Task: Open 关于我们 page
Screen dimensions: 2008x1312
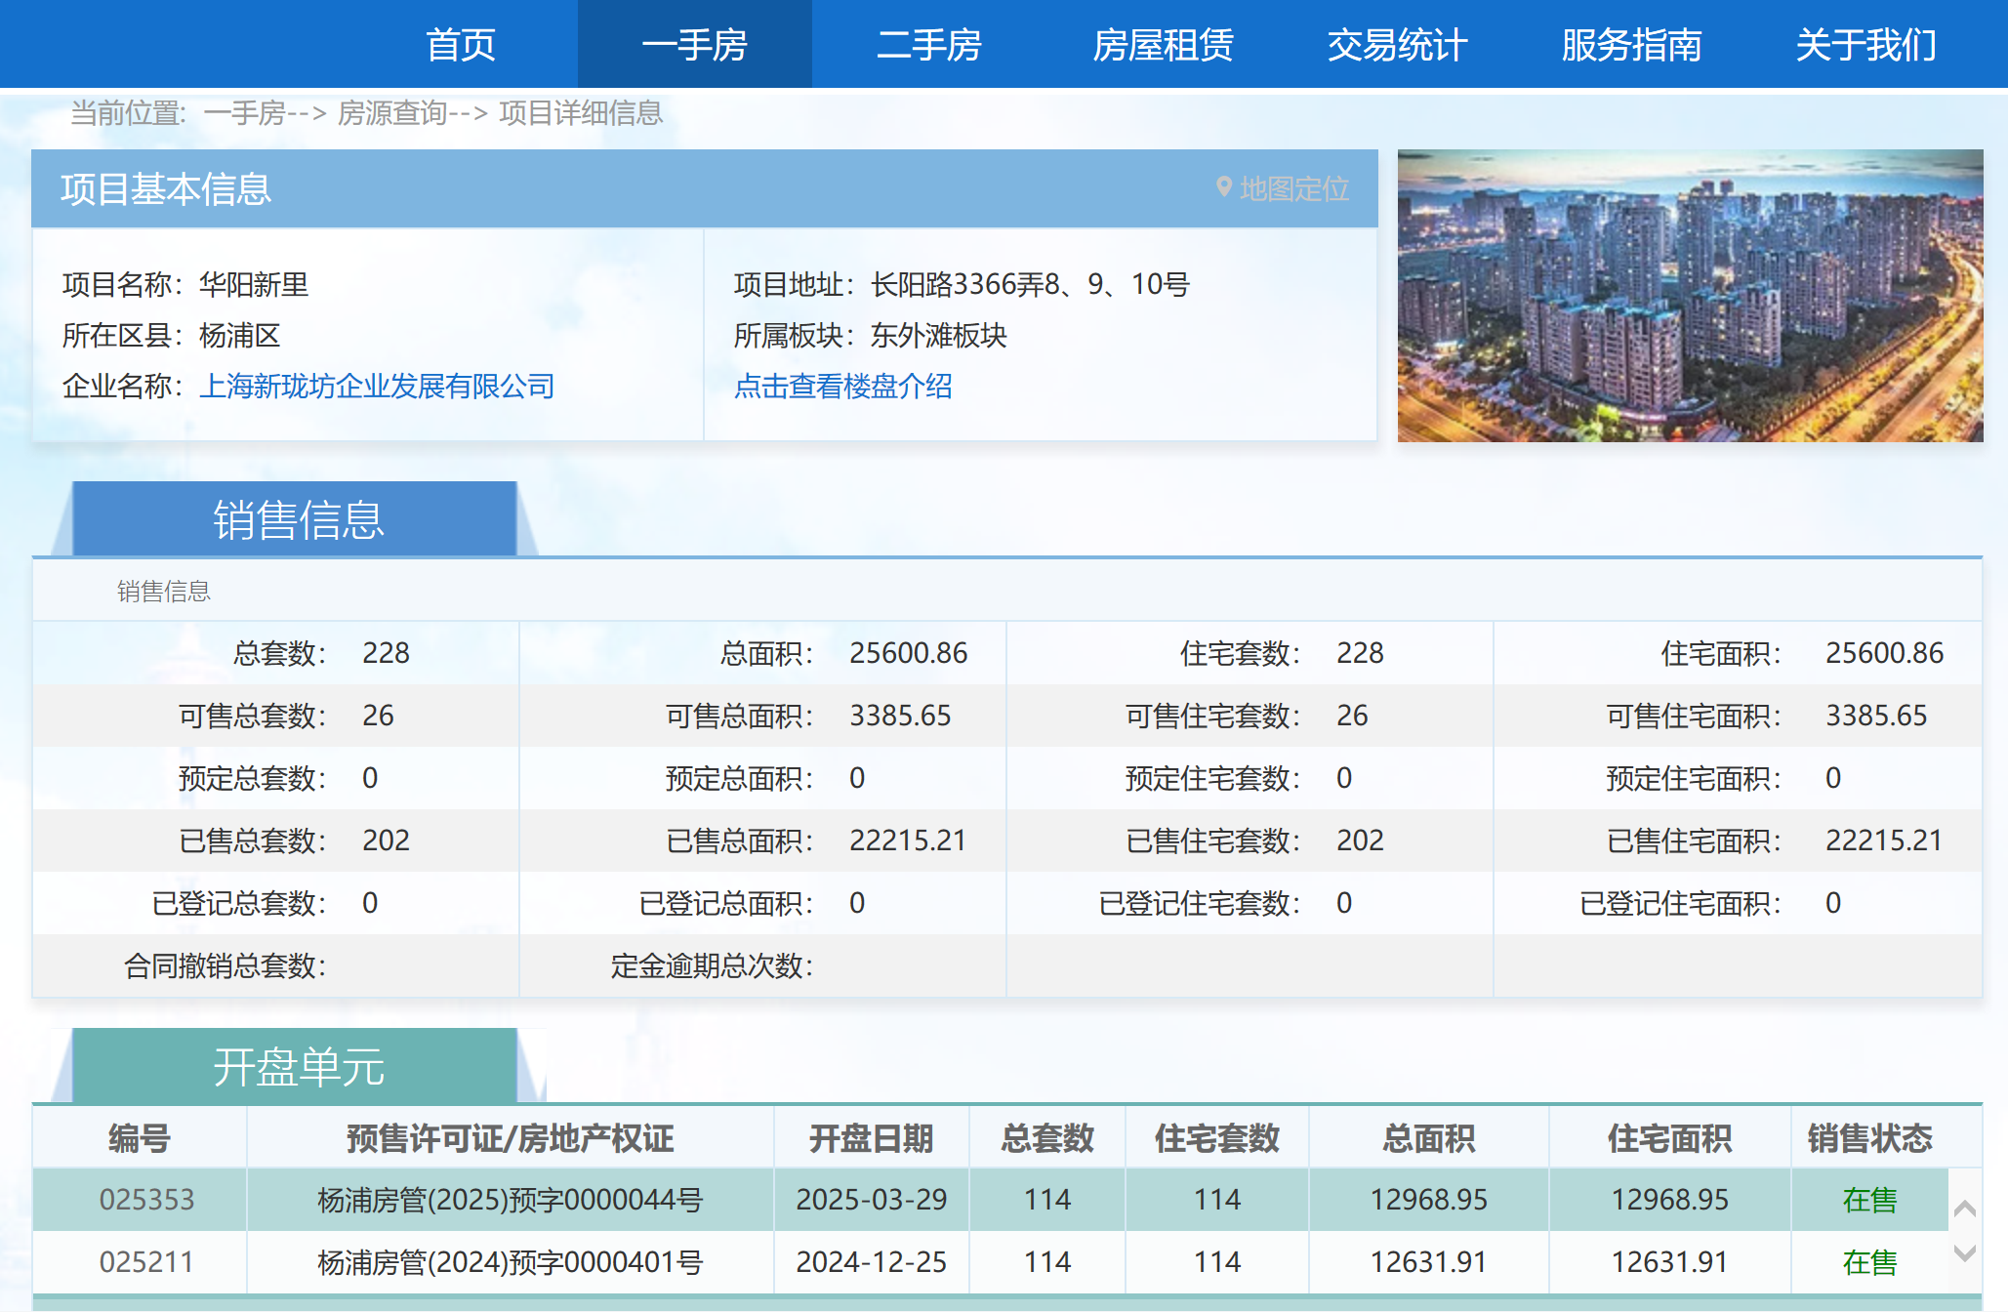Action: [x=1865, y=45]
